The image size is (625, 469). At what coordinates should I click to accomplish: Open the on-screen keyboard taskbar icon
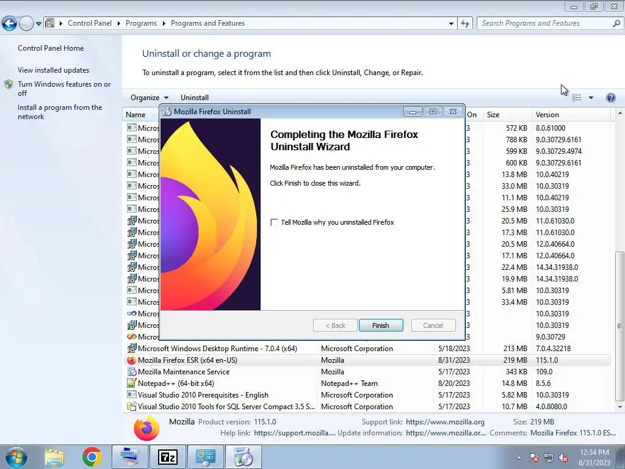(x=130, y=457)
